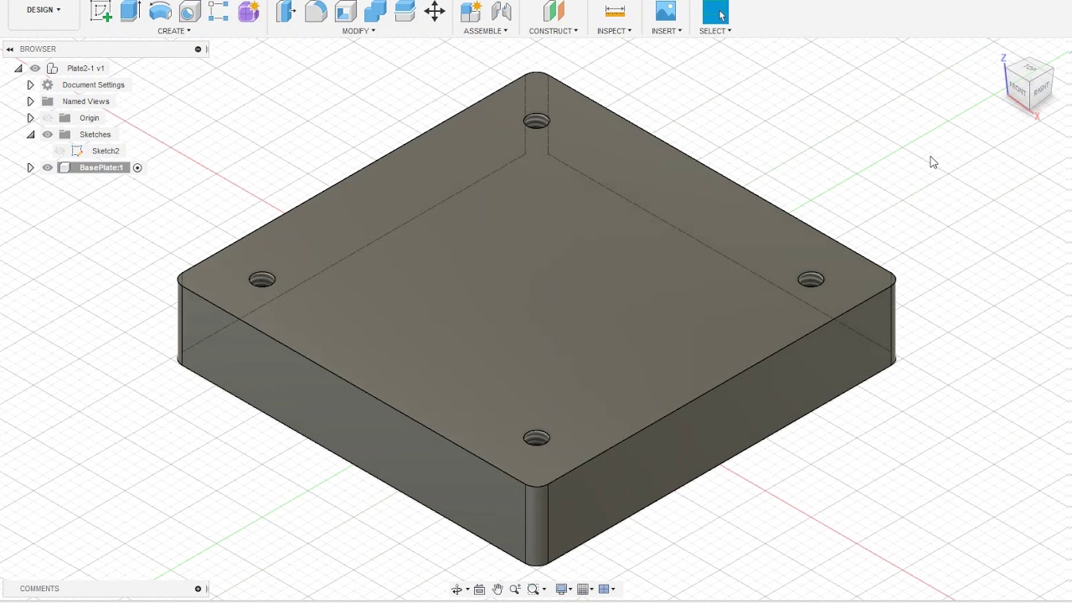The width and height of the screenshot is (1072, 603).
Task: Open the zoom window dropdown arrow
Action: point(544,590)
